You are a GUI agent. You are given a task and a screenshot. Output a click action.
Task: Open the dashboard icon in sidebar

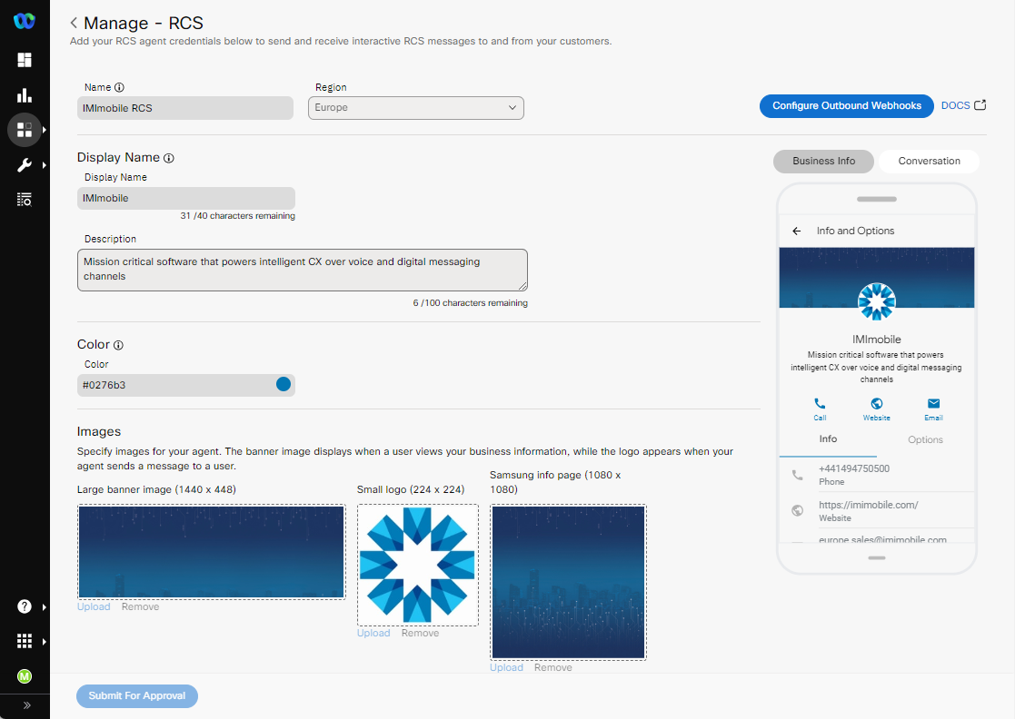coord(25,60)
